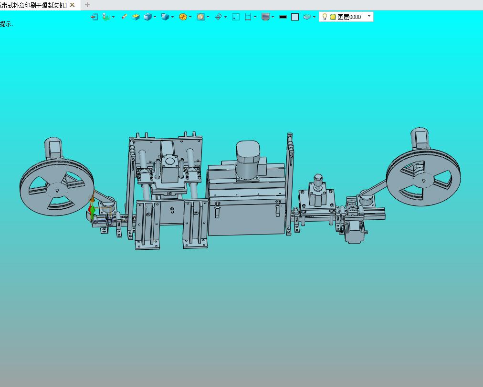This screenshot has width=483, height=387.
Task: Add a new tab with plus button
Action: [x=87, y=5]
